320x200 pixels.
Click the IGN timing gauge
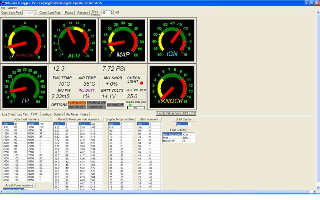point(172,40)
